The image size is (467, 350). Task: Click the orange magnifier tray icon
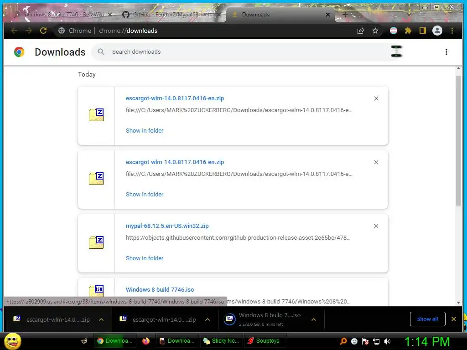(x=343, y=341)
